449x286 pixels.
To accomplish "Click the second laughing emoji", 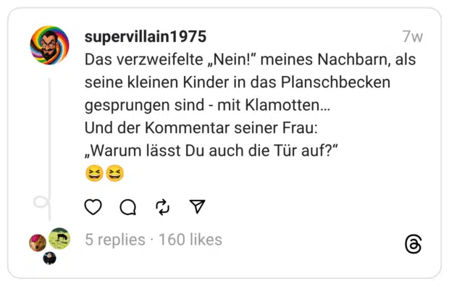I will coord(115,173).
